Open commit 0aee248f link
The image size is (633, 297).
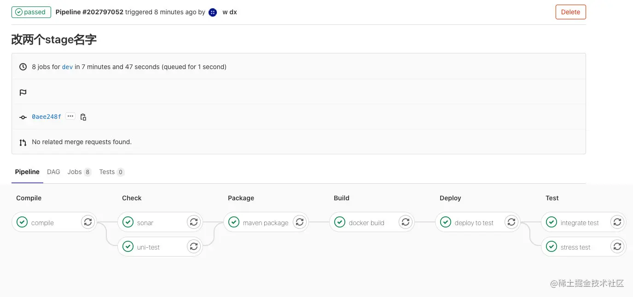[46, 117]
